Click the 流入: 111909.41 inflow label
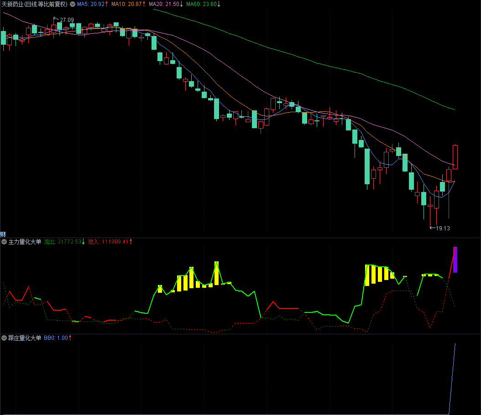 [108, 242]
